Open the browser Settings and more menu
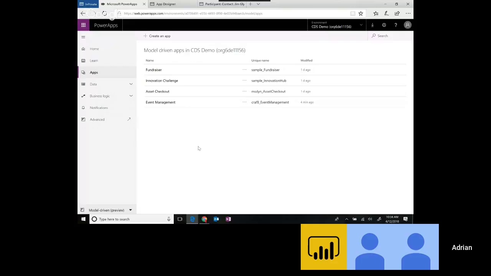This screenshot has height=276, width=491. coord(408,13)
